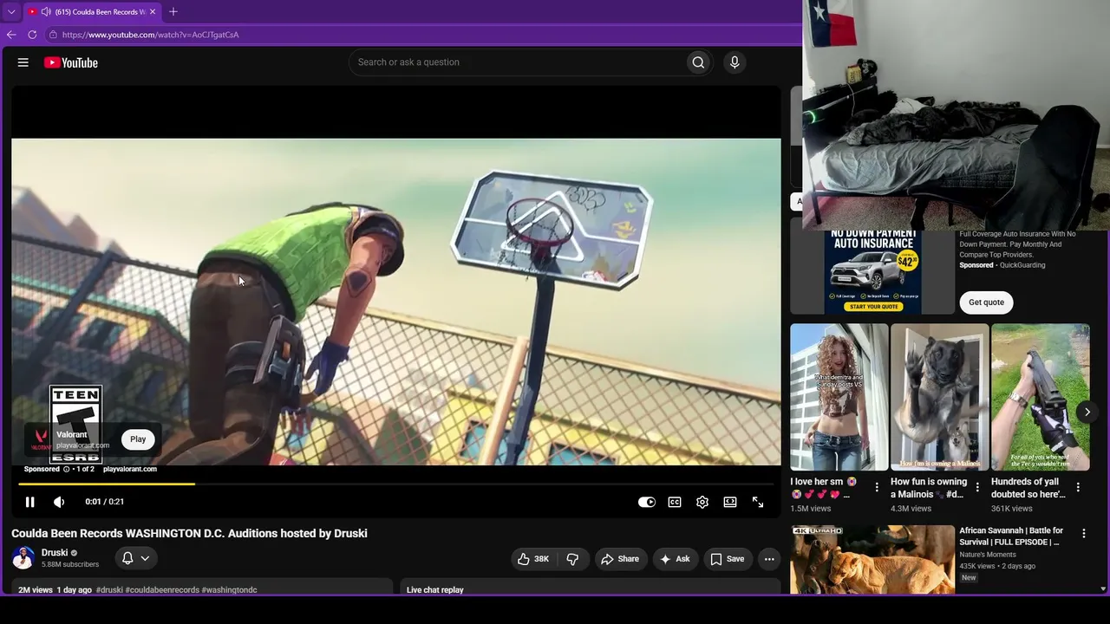1110x624 pixels.
Task: Pause the video playback
Action: tap(29, 502)
